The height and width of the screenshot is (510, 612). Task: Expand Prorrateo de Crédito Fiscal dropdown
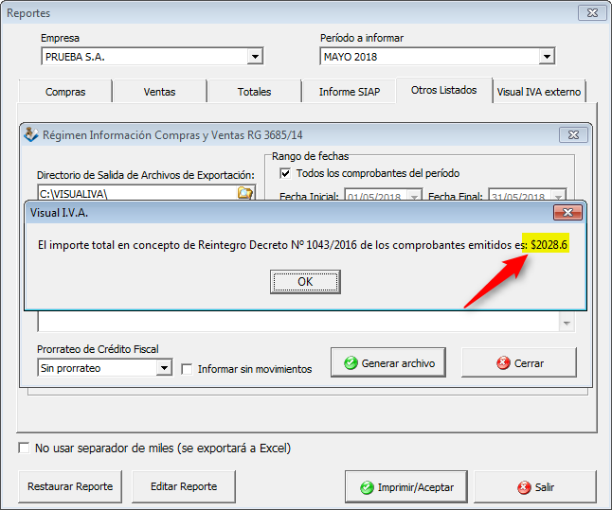pos(164,368)
